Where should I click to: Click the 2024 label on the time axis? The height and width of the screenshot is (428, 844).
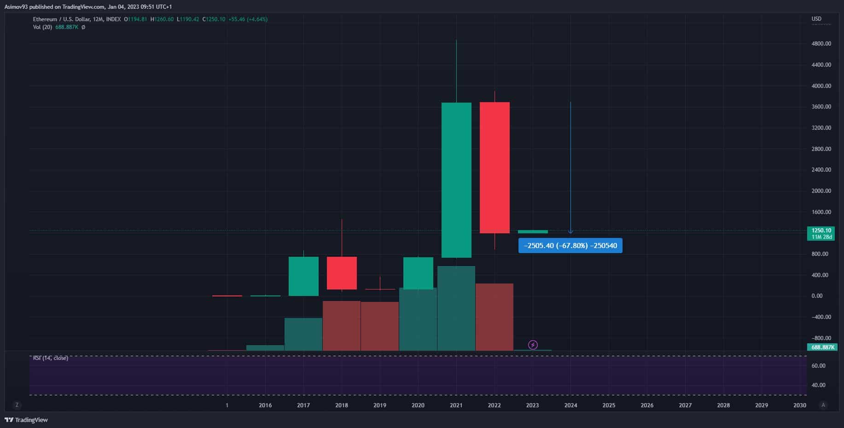click(570, 405)
